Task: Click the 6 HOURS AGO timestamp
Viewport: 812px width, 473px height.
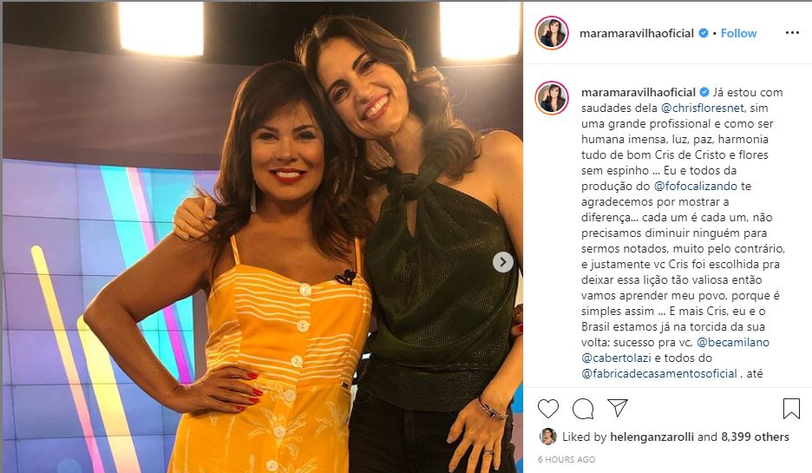Action: pos(566,459)
